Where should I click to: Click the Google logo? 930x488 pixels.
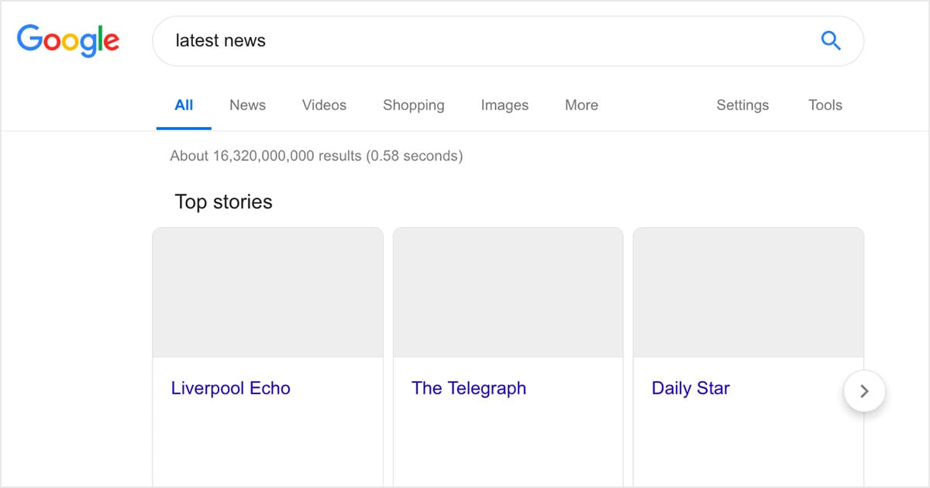pos(68,40)
